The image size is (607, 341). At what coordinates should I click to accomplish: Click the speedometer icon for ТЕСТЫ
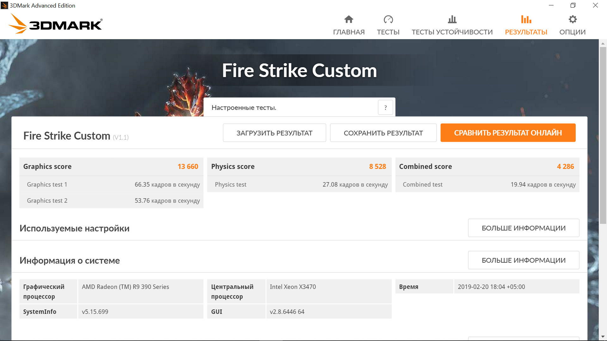click(388, 19)
